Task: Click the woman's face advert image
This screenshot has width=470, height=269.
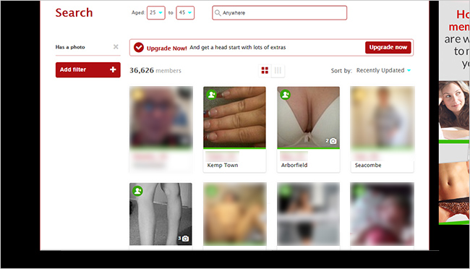Action: tap(454, 110)
